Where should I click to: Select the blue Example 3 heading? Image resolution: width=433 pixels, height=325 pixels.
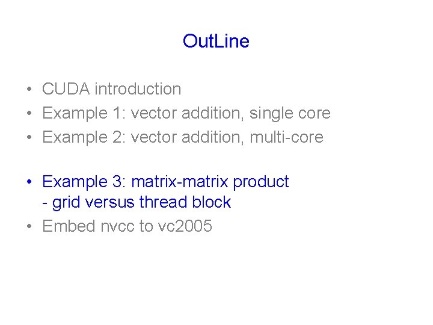pyautogui.click(x=165, y=182)
